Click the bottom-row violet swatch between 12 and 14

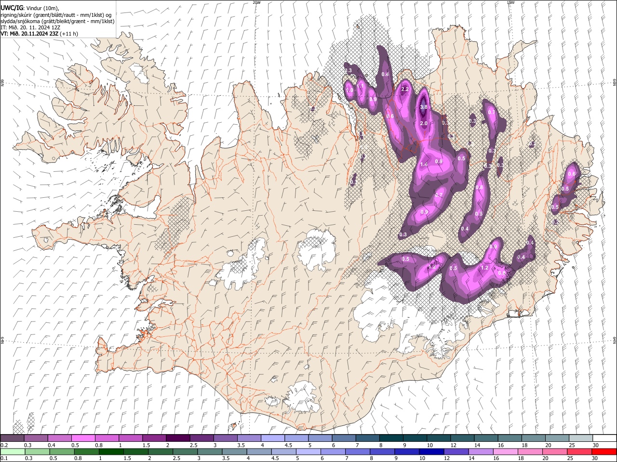pyautogui.click(x=456, y=451)
